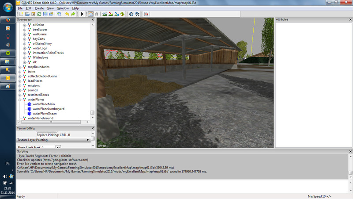Click the Slope Limit Start input field

click(x=48, y=147)
